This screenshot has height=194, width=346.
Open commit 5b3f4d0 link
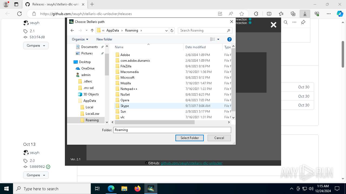[37, 37]
